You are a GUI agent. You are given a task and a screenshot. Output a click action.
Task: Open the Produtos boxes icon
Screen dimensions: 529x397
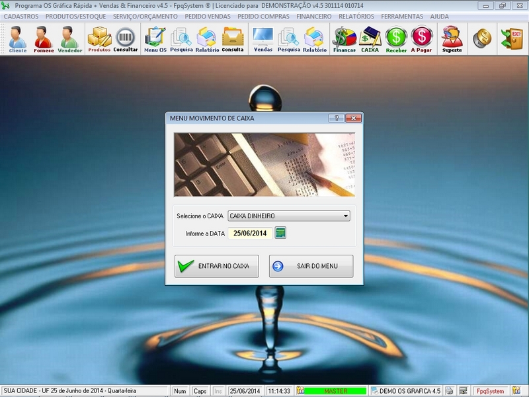point(99,39)
